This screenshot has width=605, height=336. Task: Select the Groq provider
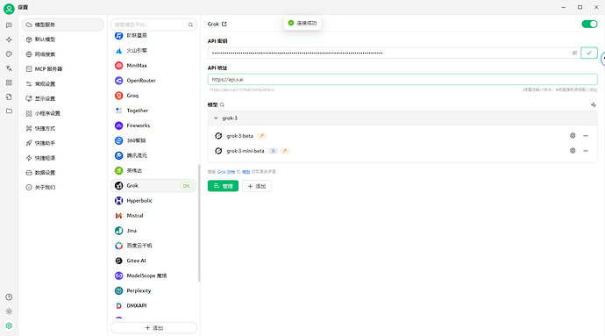coord(153,96)
